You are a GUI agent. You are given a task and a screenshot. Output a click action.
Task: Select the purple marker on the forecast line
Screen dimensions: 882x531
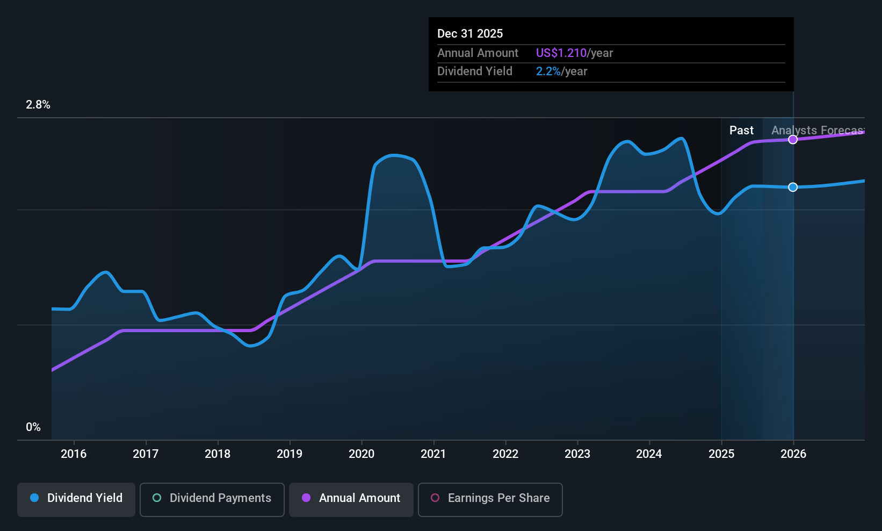tap(793, 139)
